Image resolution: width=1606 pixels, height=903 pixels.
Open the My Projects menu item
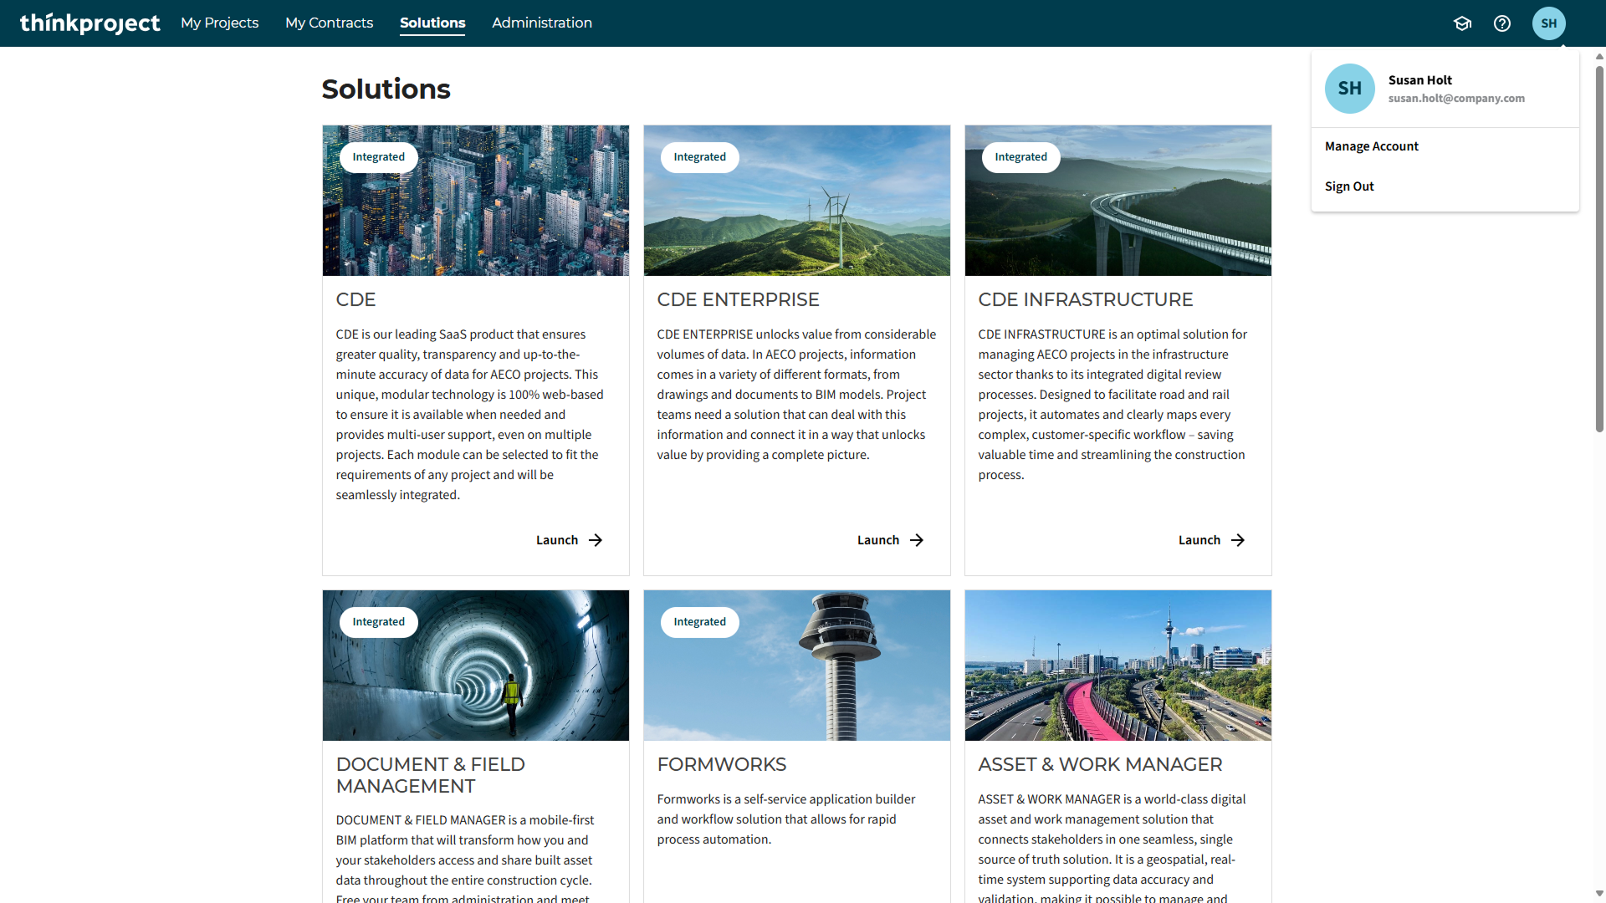click(219, 23)
